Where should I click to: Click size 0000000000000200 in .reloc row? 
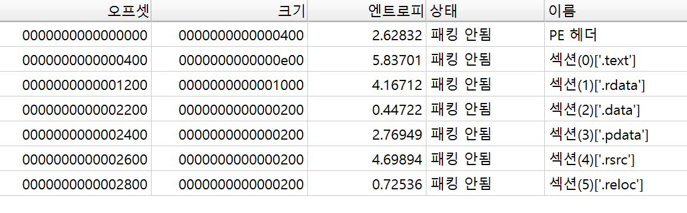pyautogui.click(x=241, y=185)
